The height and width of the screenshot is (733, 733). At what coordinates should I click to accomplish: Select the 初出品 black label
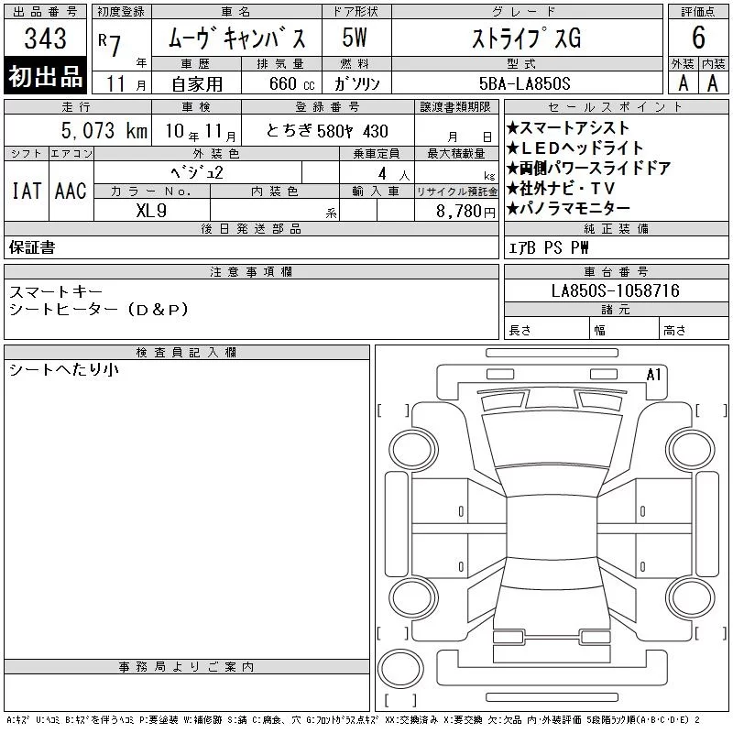[x=45, y=76]
